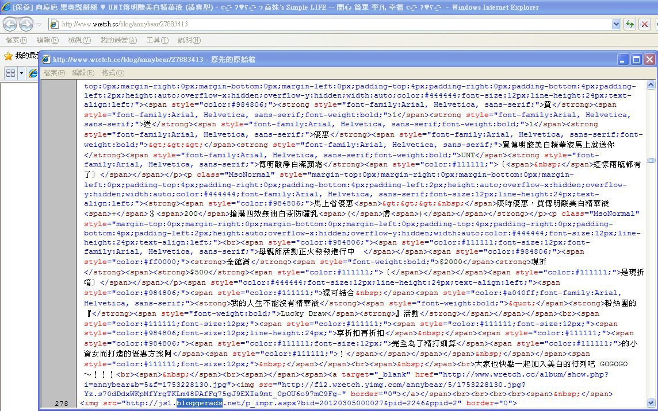Screen dimensions: 658x411
Task: Click the text 我的人生不能沒有精華液
Action: click(x=275, y=303)
